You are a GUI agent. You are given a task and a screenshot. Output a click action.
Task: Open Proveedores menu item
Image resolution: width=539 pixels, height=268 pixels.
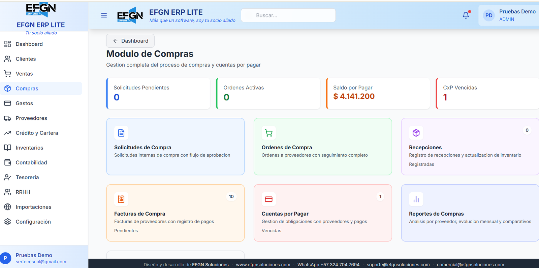tap(41, 118)
